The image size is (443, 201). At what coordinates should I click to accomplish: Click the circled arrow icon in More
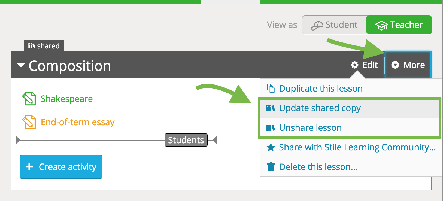click(395, 65)
